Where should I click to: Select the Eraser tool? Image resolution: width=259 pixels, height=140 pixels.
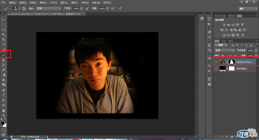click(x=4, y=70)
